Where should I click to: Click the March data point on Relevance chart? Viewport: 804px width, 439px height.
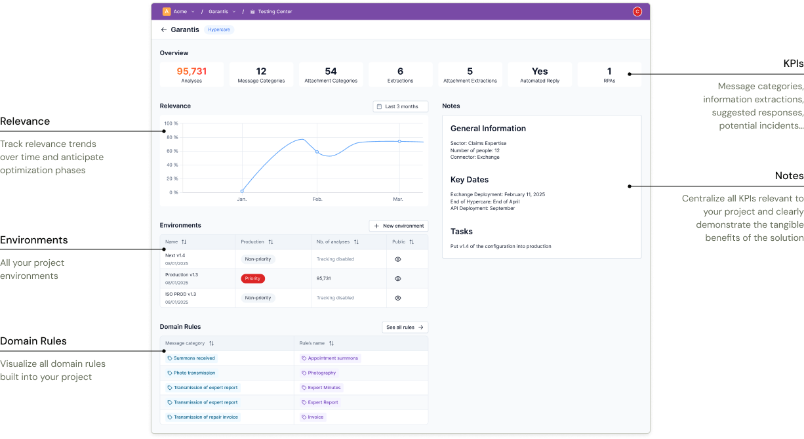(x=399, y=141)
